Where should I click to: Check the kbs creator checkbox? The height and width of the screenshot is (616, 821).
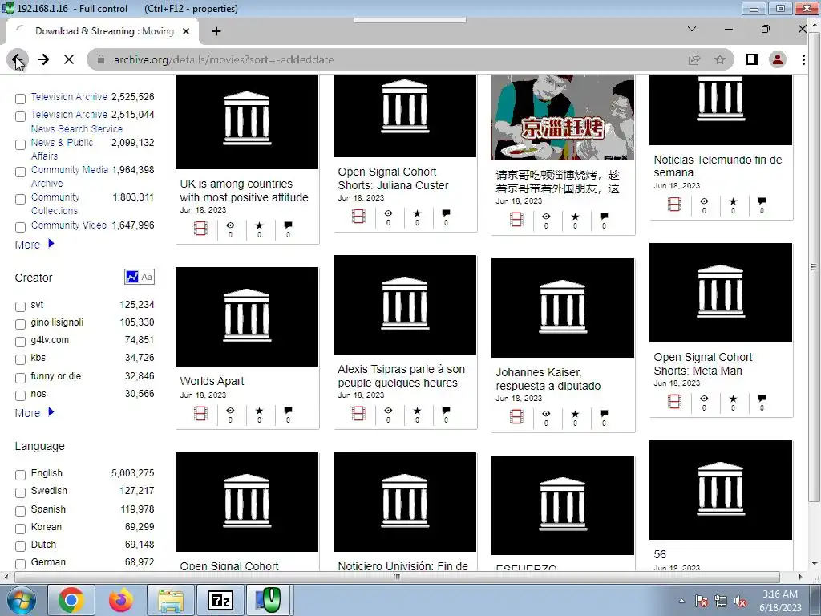[x=20, y=360]
